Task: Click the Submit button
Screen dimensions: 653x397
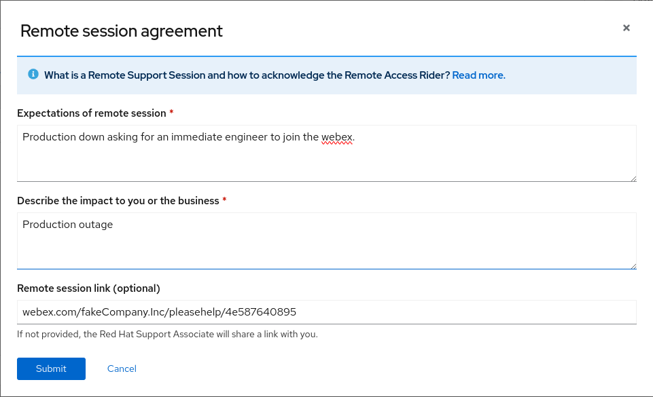Action: pyautogui.click(x=51, y=368)
